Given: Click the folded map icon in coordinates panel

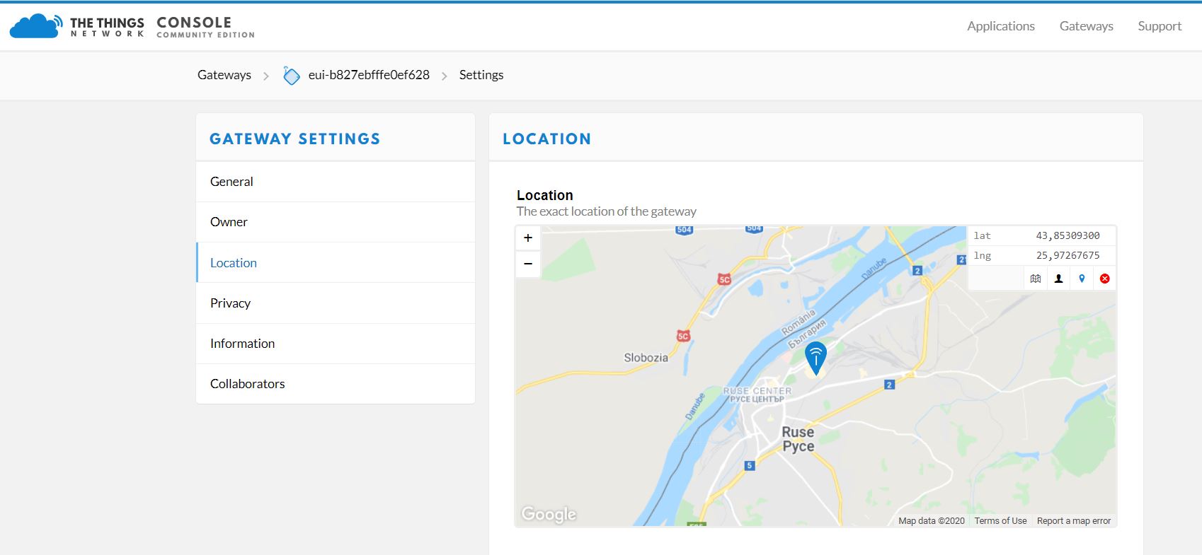Looking at the screenshot, I should pos(1035,279).
